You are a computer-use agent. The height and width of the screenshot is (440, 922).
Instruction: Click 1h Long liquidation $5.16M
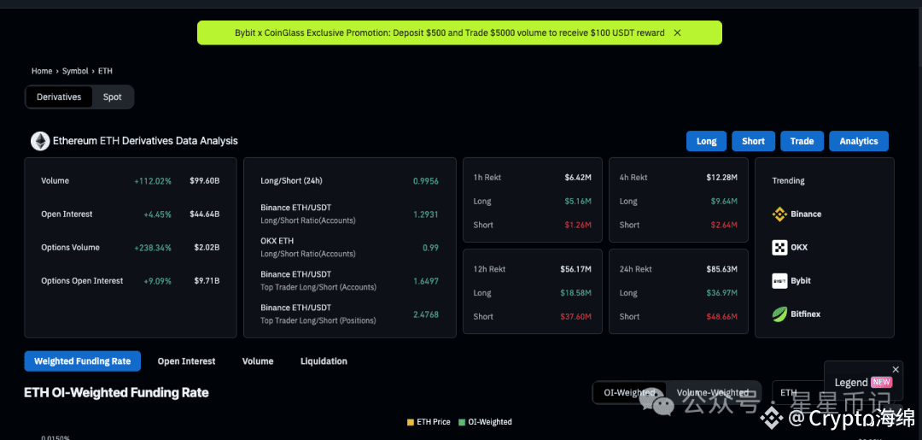[x=577, y=201]
